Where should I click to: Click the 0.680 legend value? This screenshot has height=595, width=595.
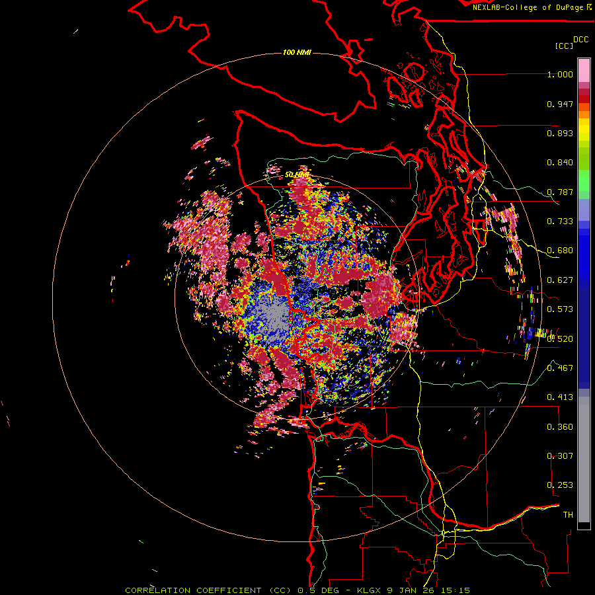tap(560, 251)
